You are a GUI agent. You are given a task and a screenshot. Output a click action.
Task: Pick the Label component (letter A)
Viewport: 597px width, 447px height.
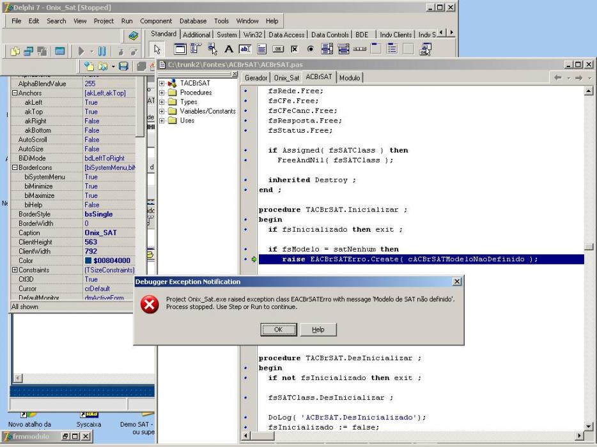tap(228, 49)
